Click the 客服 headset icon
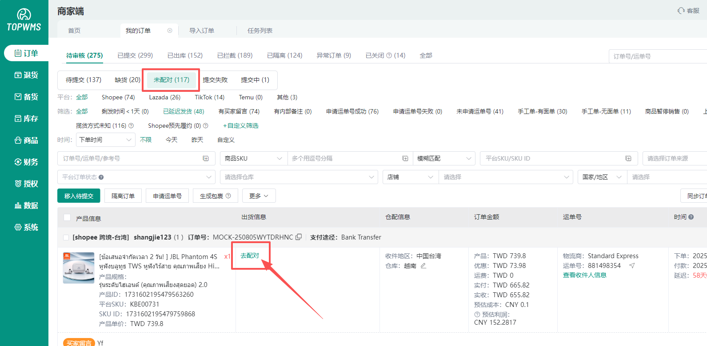This screenshot has height=346, width=707. tap(681, 11)
